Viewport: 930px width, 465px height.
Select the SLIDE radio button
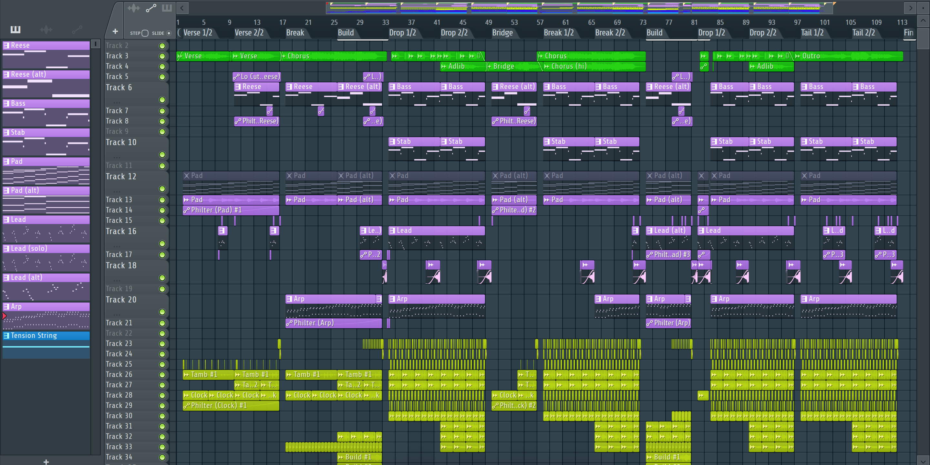169,33
